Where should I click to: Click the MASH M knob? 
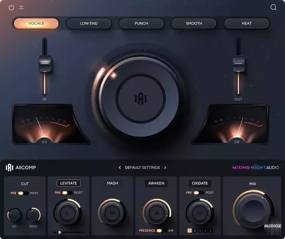(112, 213)
